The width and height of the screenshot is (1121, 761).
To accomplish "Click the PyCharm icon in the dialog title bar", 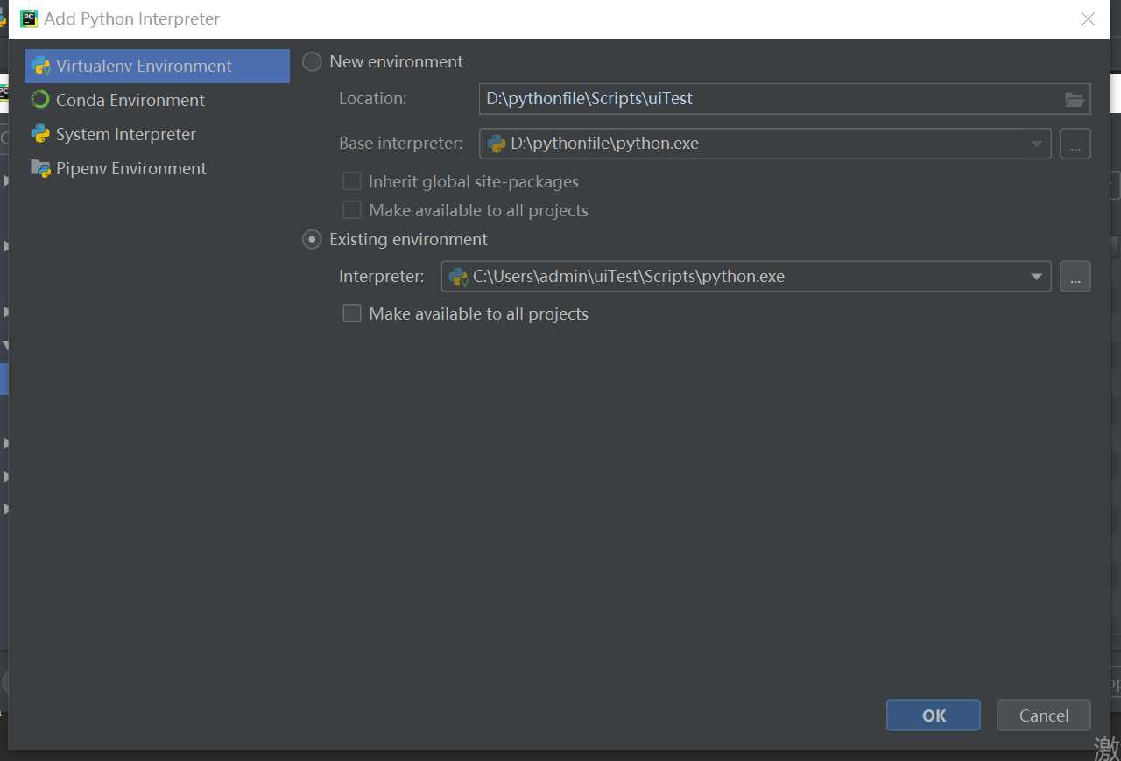I will [29, 18].
